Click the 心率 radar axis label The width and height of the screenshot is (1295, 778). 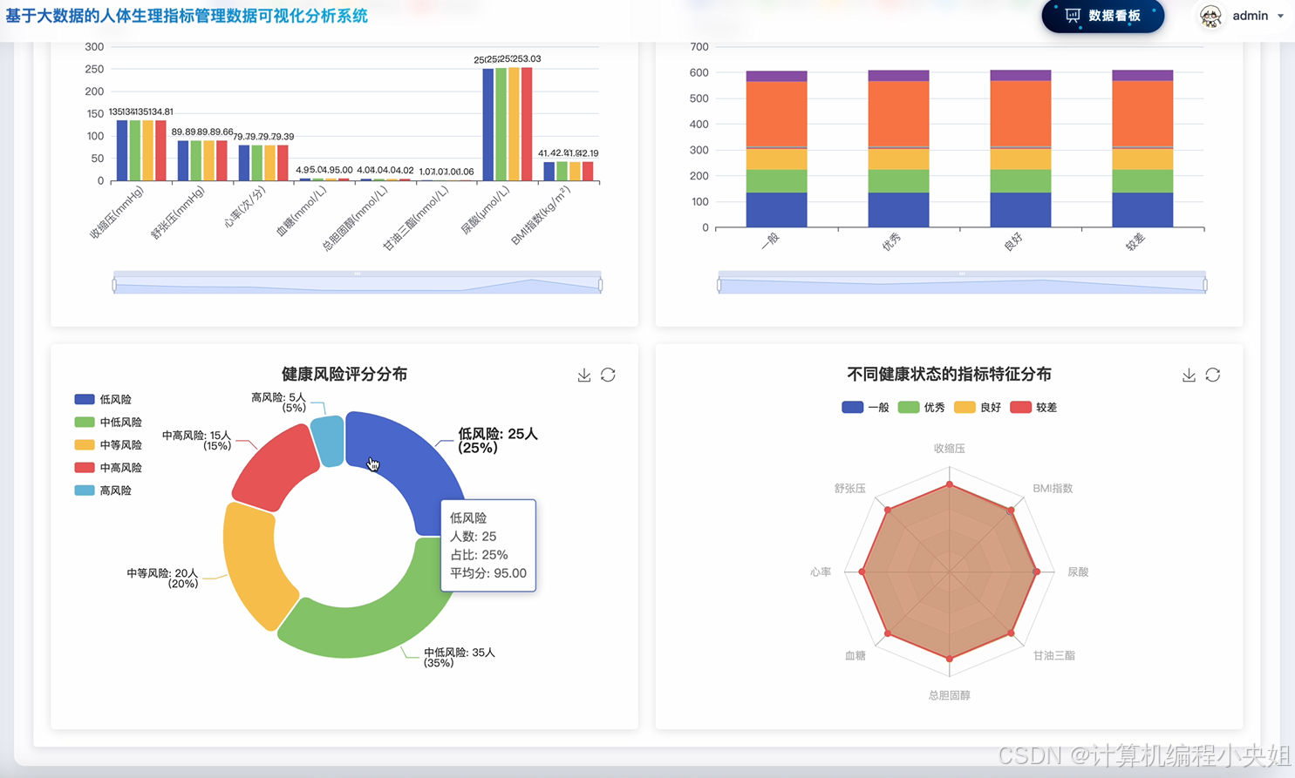(821, 572)
